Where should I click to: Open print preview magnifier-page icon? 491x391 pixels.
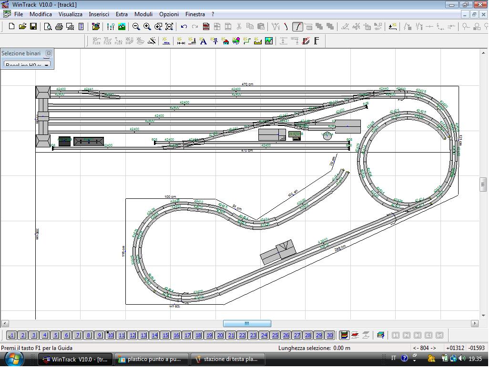48,26
